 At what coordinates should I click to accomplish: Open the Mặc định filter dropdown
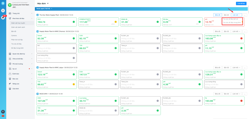point(43,3)
